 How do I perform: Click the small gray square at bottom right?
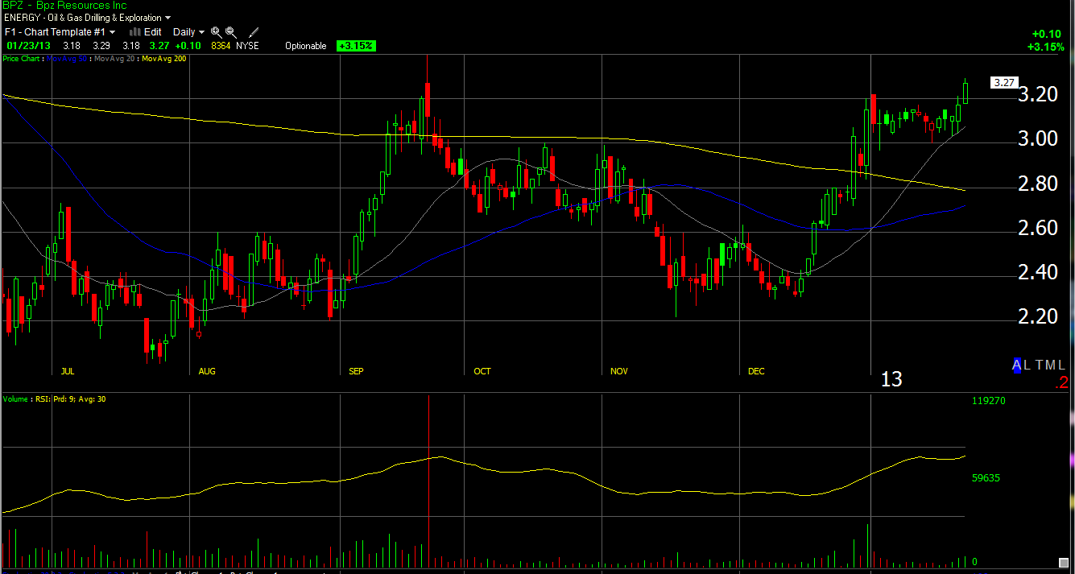(1062, 561)
